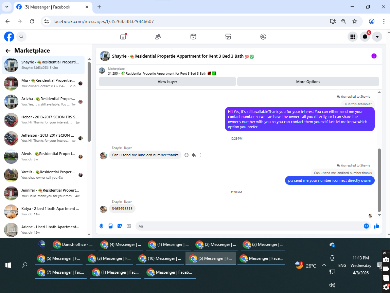Expand the account dropdown arrow
This screenshot has height=293, width=390.
pyautogui.click(x=377, y=37)
